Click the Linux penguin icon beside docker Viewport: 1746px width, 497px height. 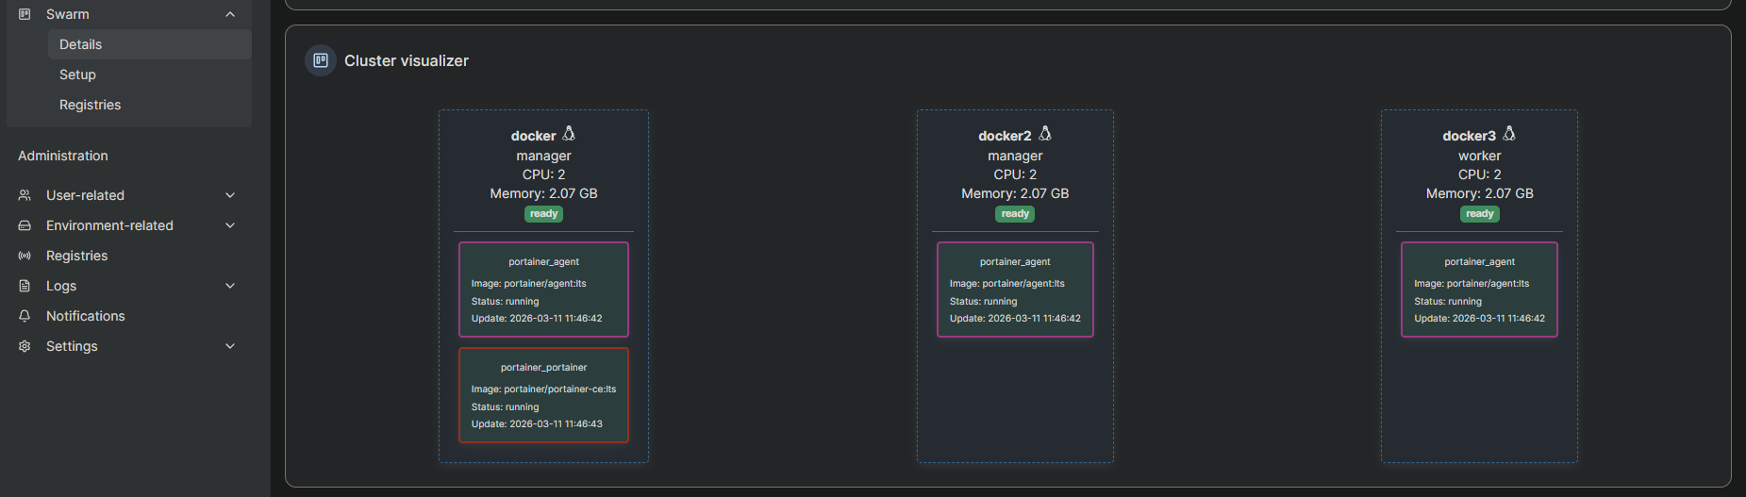[x=569, y=134]
